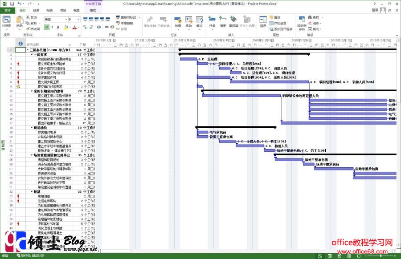The width and height of the screenshot is (401, 259).
Task: Open the font size dropdown
Action: (79, 19)
